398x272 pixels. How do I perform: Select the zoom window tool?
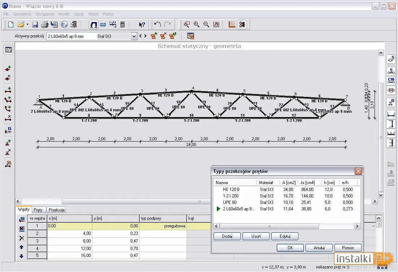[x=187, y=24]
